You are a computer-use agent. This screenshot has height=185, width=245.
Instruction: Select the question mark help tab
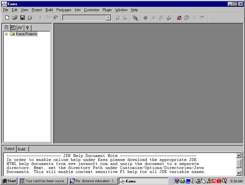[x=27, y=28]
